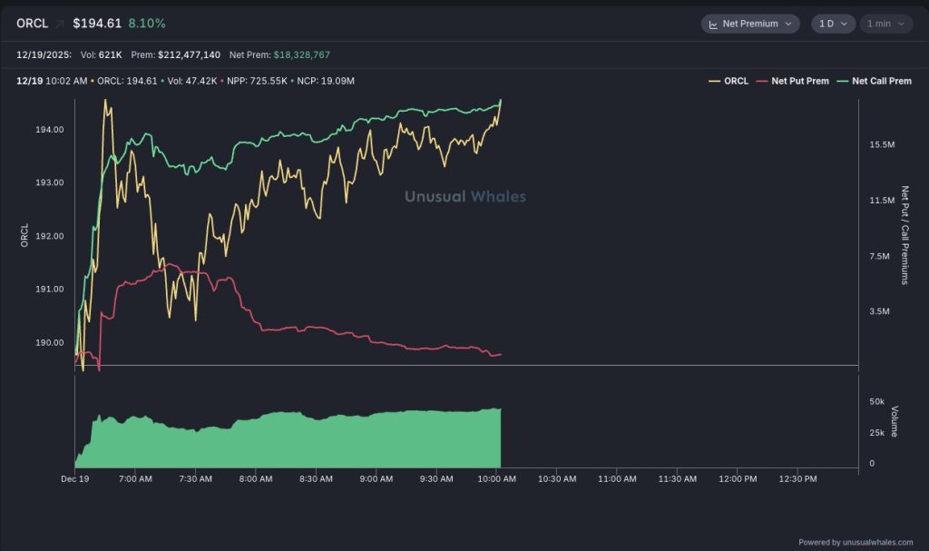Click the $194.61 price display
Screen dimensions: 929x551
97,23
